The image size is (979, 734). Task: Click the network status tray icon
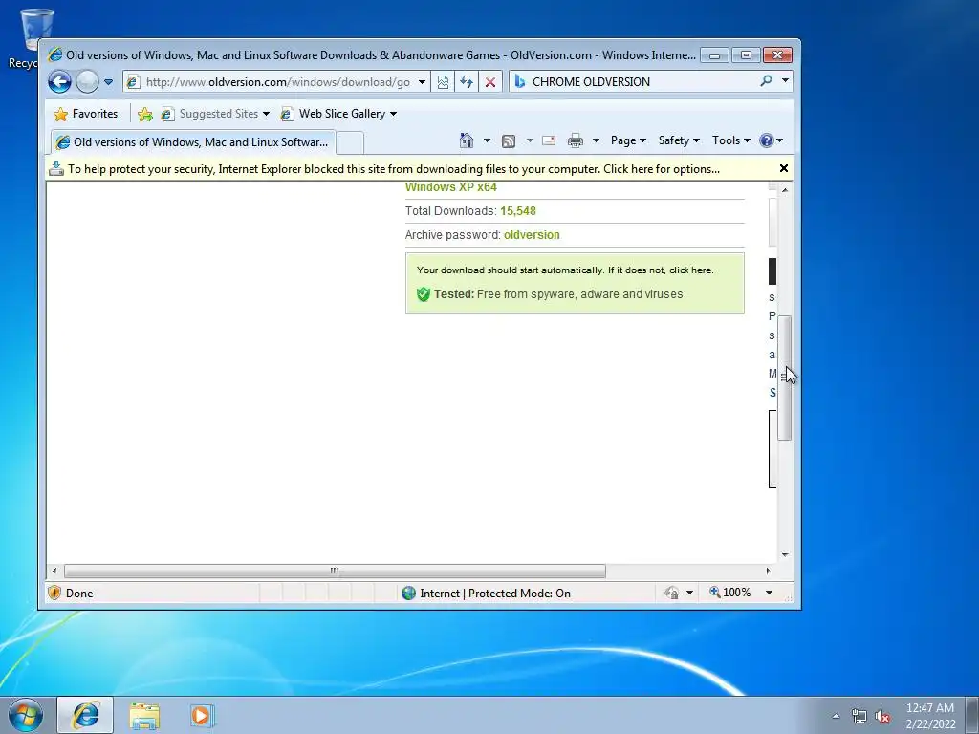[x=859, y=716]
